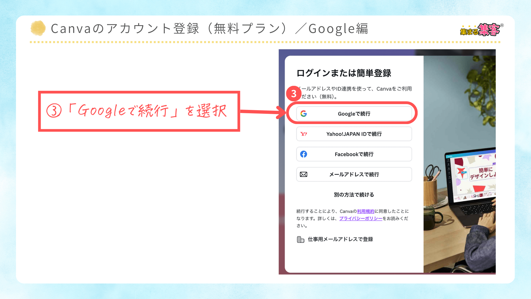Open the プライバシーポリシー link

coord(361,218)
